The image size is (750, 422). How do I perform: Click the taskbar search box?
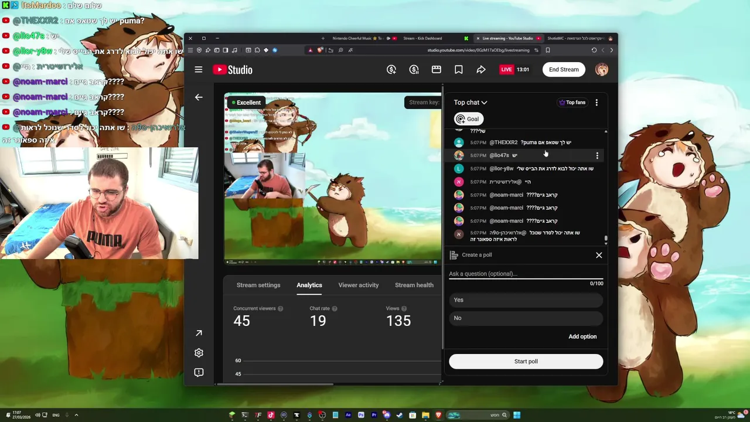478,415
